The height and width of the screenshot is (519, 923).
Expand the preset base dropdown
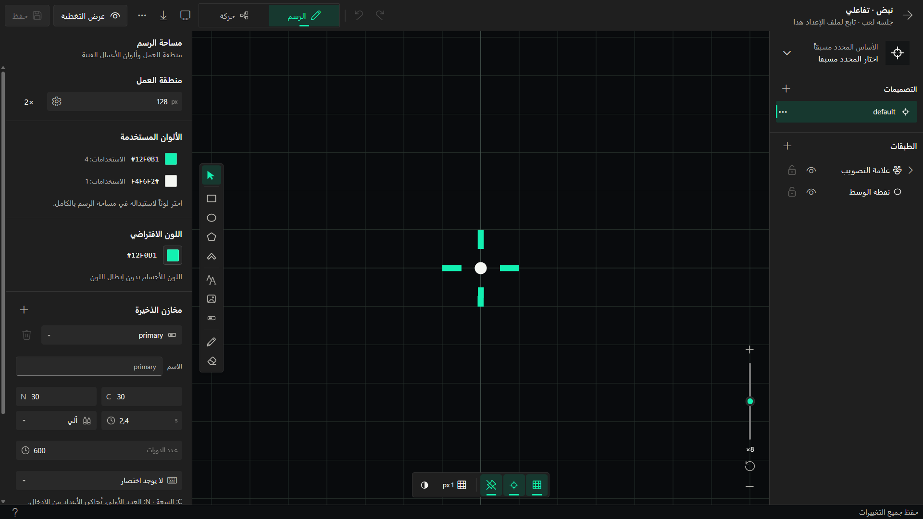point(787,53)
